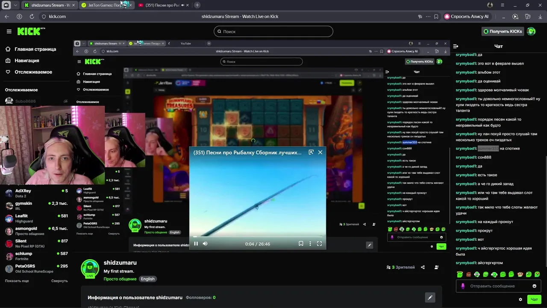The width and height of the screenshot is (547, 308).
Task: Open gymskin channel in sidebar
Action: point(36,206)
